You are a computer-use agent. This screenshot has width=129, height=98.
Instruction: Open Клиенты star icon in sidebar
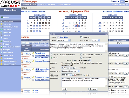1,24
